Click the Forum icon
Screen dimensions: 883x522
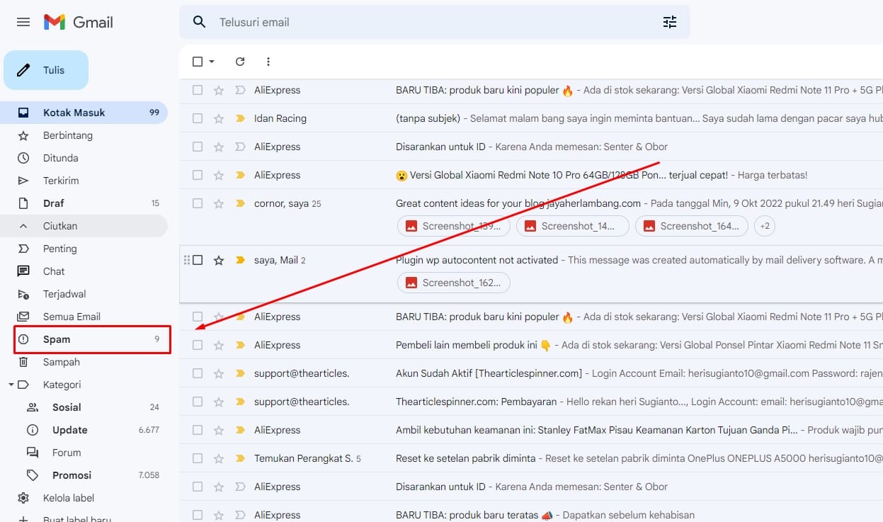pyautogui.click(x=33, y=453)
